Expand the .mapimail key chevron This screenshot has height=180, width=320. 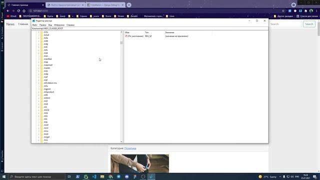[x=38, y=65]
